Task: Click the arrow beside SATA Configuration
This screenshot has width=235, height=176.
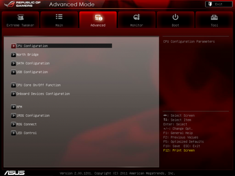Action: [13, 63]
